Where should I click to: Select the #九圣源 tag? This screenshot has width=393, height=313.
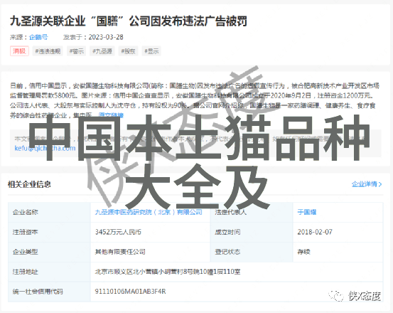[102, 51]
